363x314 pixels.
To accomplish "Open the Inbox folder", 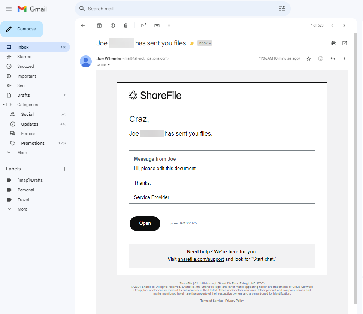I will click(x=35, y=47).
